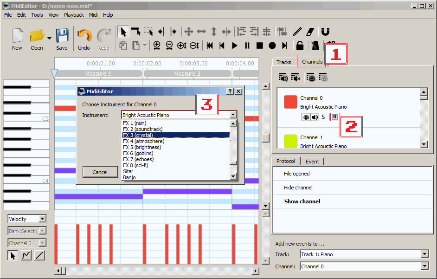Screen dimensions: 437x279
Task: Toggle visibility of Channel 0
Action: [x=306, y=117]
